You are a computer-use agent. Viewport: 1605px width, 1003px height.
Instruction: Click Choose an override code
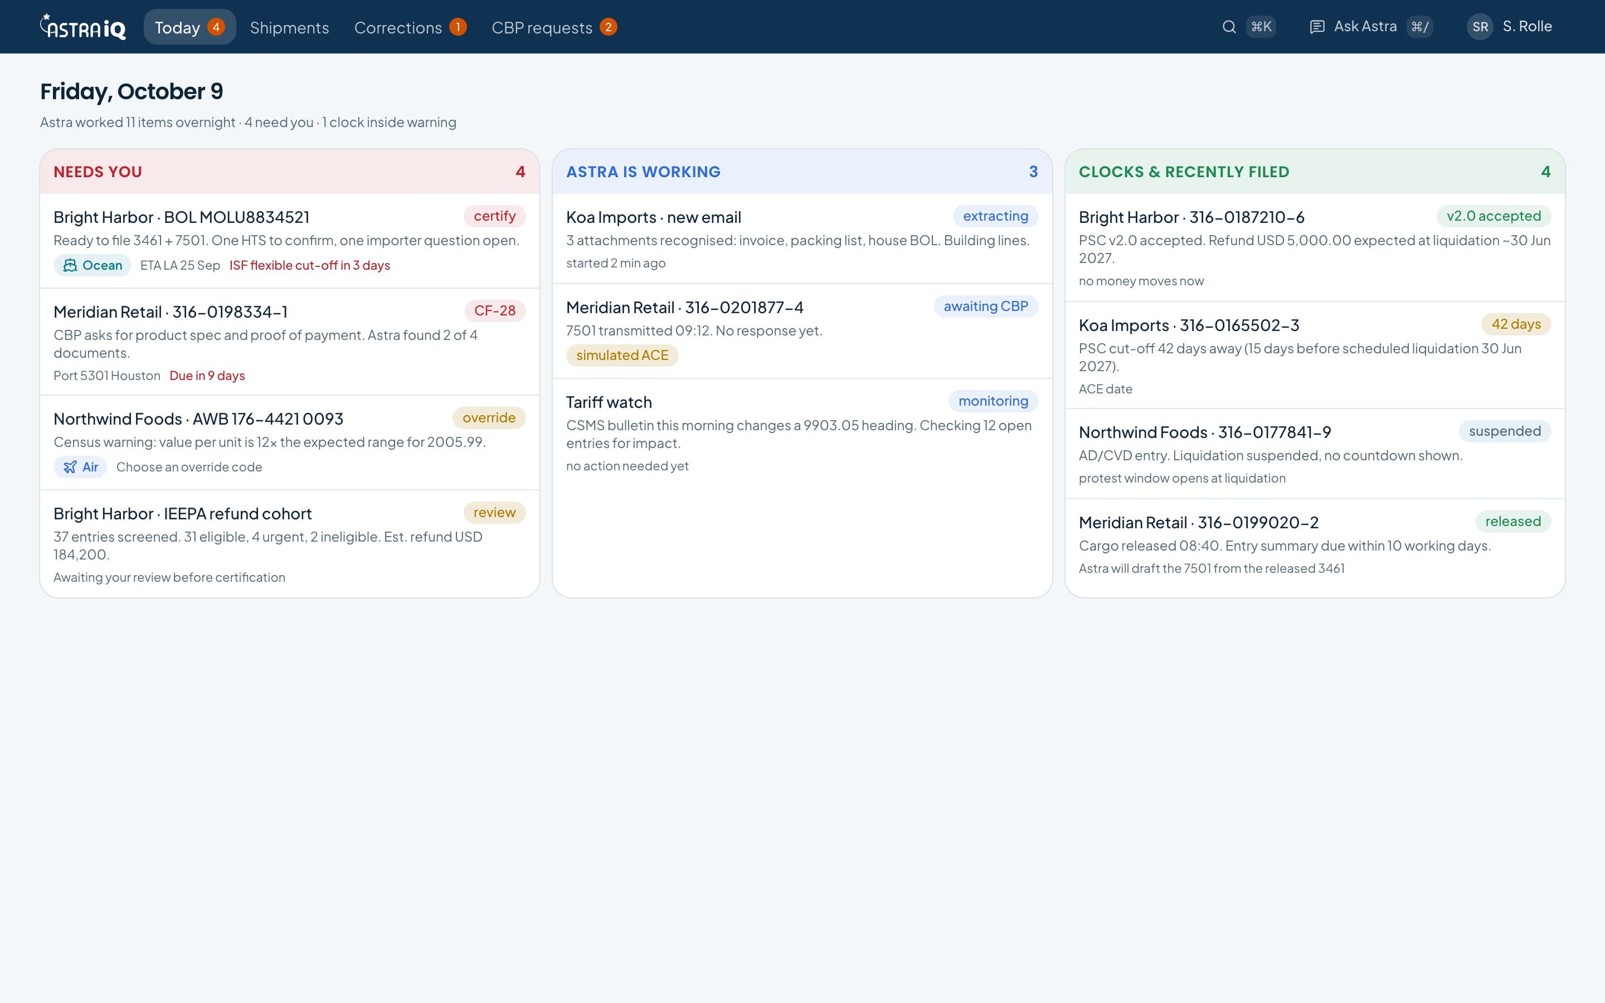(189, 467)
